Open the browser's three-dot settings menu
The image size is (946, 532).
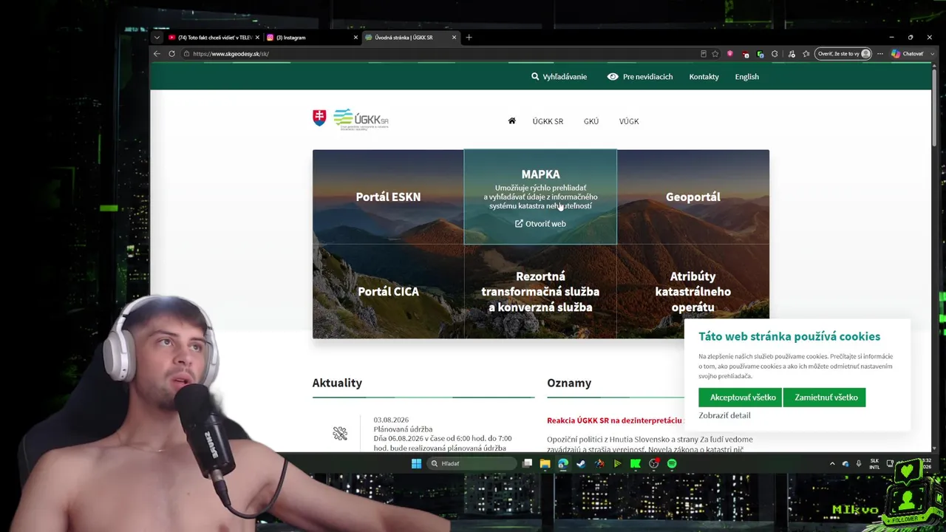[879, 53]
